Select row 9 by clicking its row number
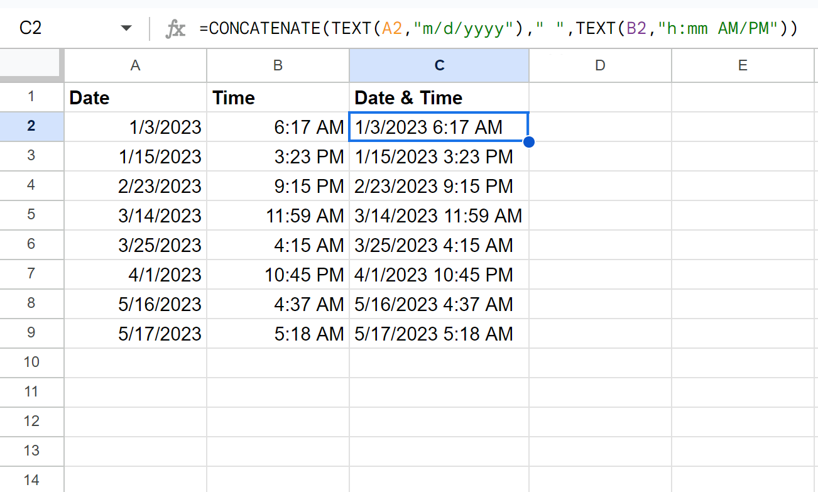 tap(31, 334)
